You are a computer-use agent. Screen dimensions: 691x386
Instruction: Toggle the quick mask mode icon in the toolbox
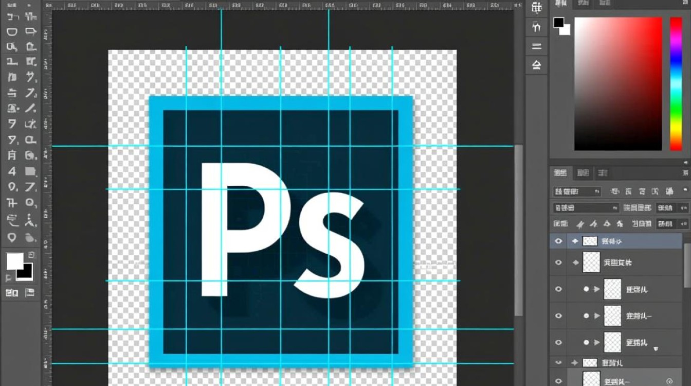[x=12, y=293]
